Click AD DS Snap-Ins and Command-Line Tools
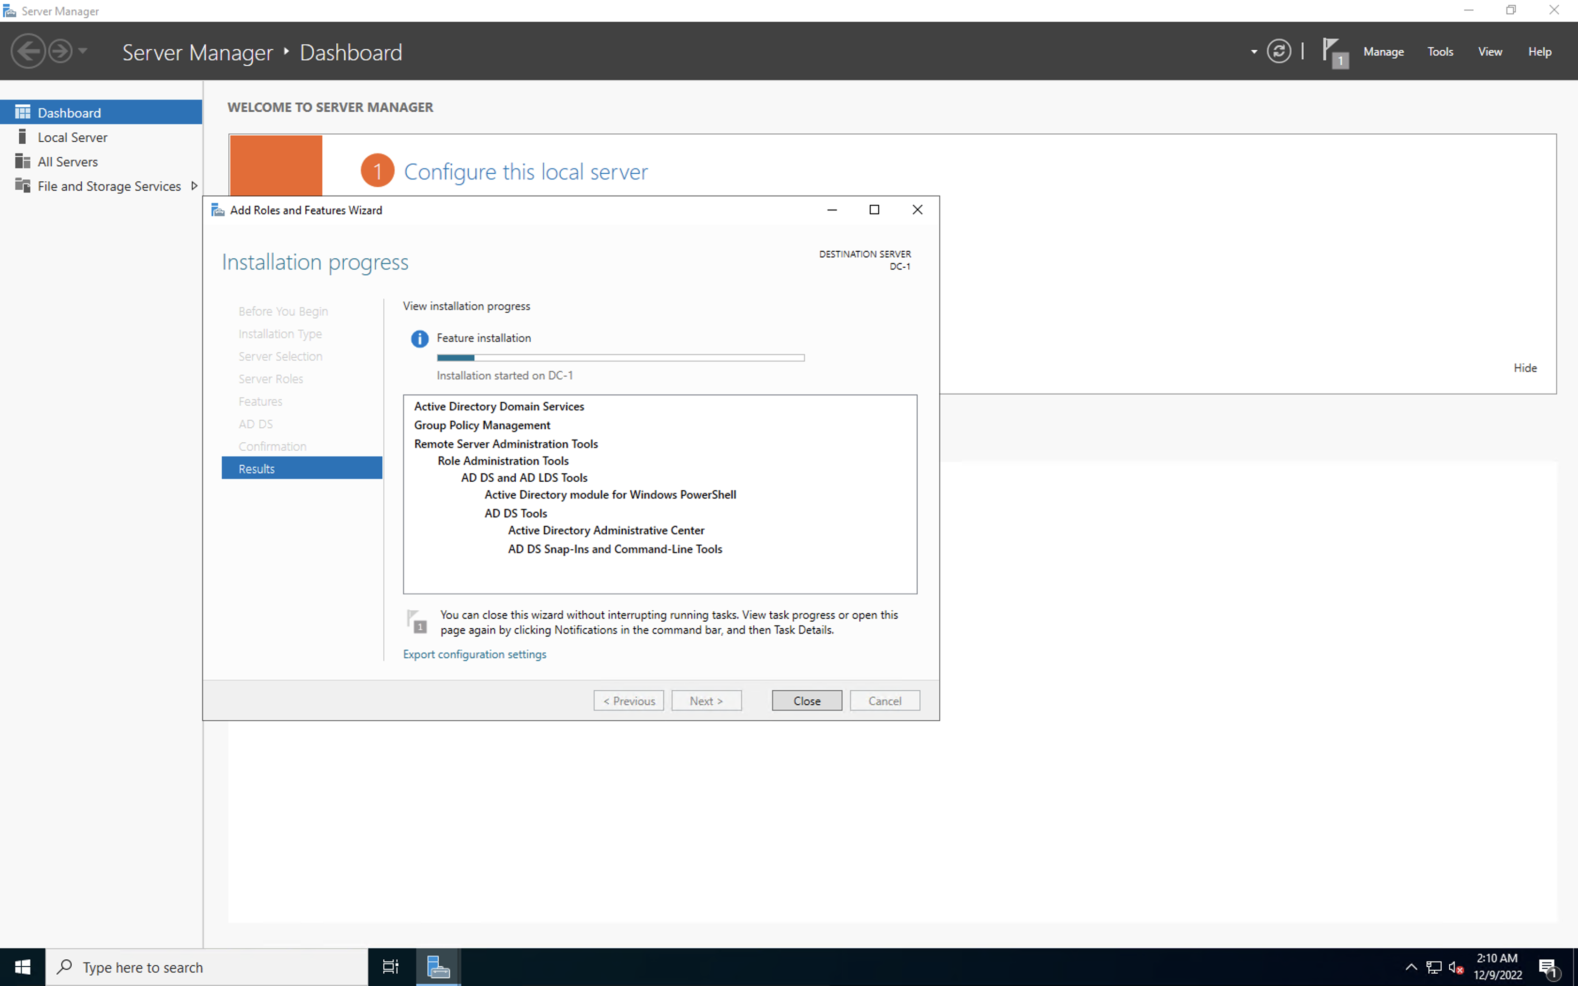Screen dimensions: 1578x986 click(615, 549)
